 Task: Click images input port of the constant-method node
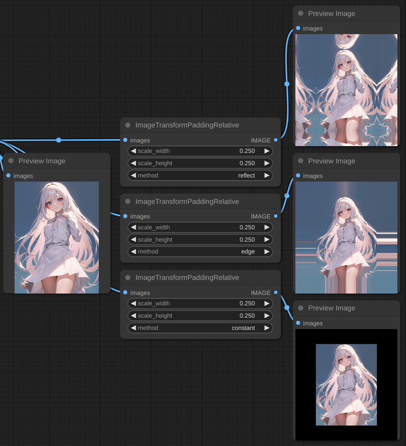125,293
